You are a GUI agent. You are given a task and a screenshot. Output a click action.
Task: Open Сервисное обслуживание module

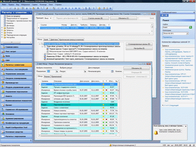pyautogui.click(x=16, y=109)
